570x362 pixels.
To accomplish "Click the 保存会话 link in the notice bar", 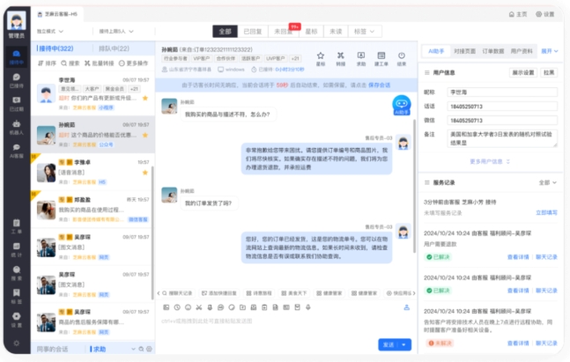I will 379,85.
